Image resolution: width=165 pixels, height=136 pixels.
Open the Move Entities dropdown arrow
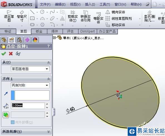140,25
